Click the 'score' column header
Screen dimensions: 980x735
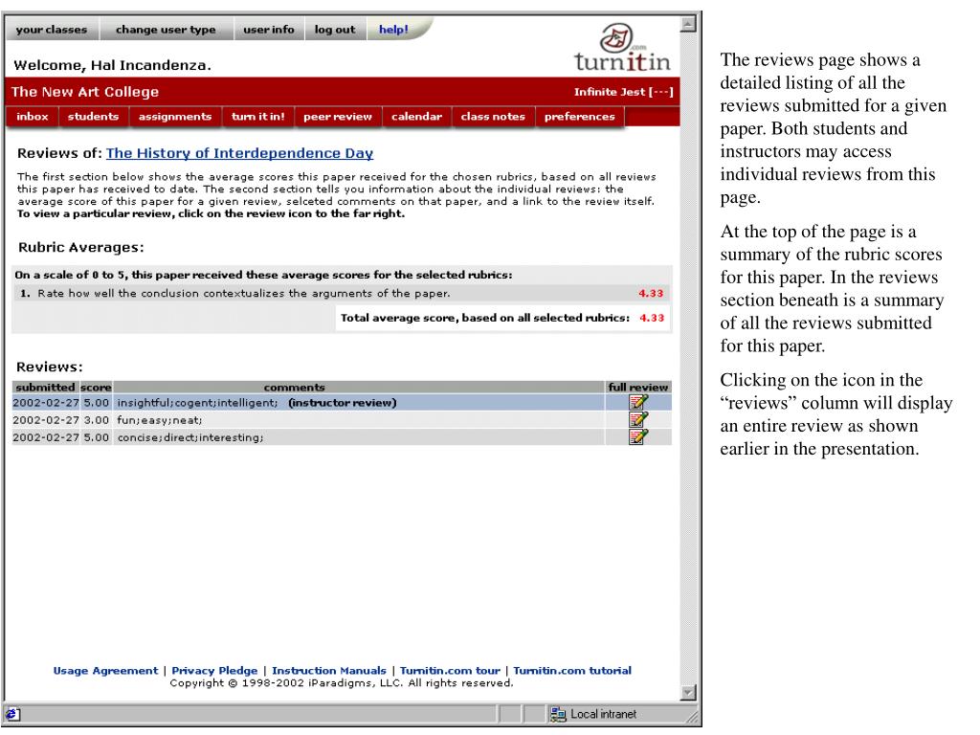pos(96,388)
